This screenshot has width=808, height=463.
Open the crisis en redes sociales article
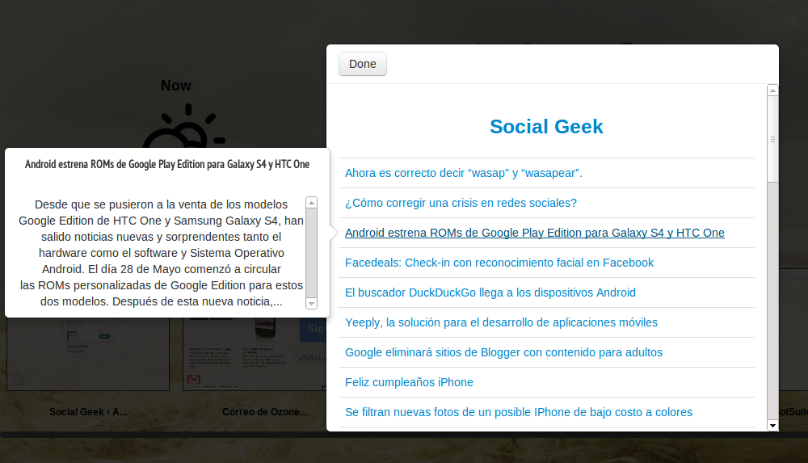(x=461, y=203)
